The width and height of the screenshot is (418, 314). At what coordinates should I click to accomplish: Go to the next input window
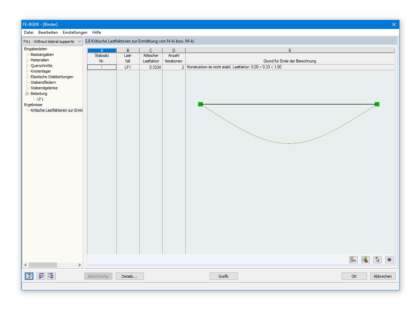[51, 276]
